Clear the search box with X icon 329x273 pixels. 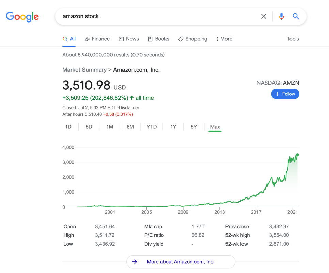coord(264,16)
